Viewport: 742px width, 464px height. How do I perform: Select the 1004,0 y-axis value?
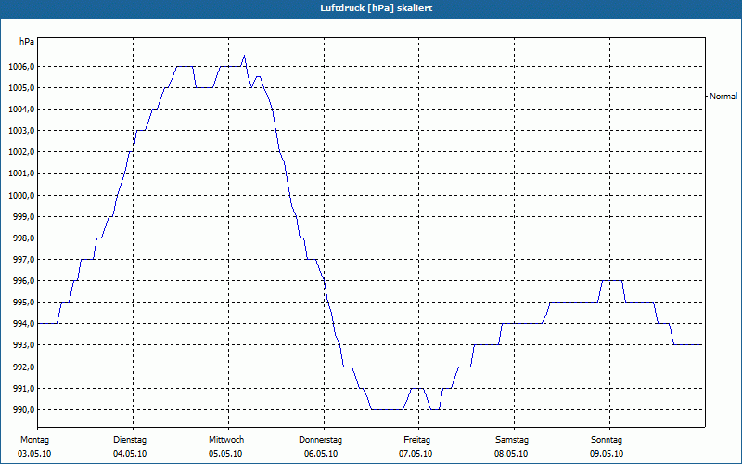click(x=21, y=110)
